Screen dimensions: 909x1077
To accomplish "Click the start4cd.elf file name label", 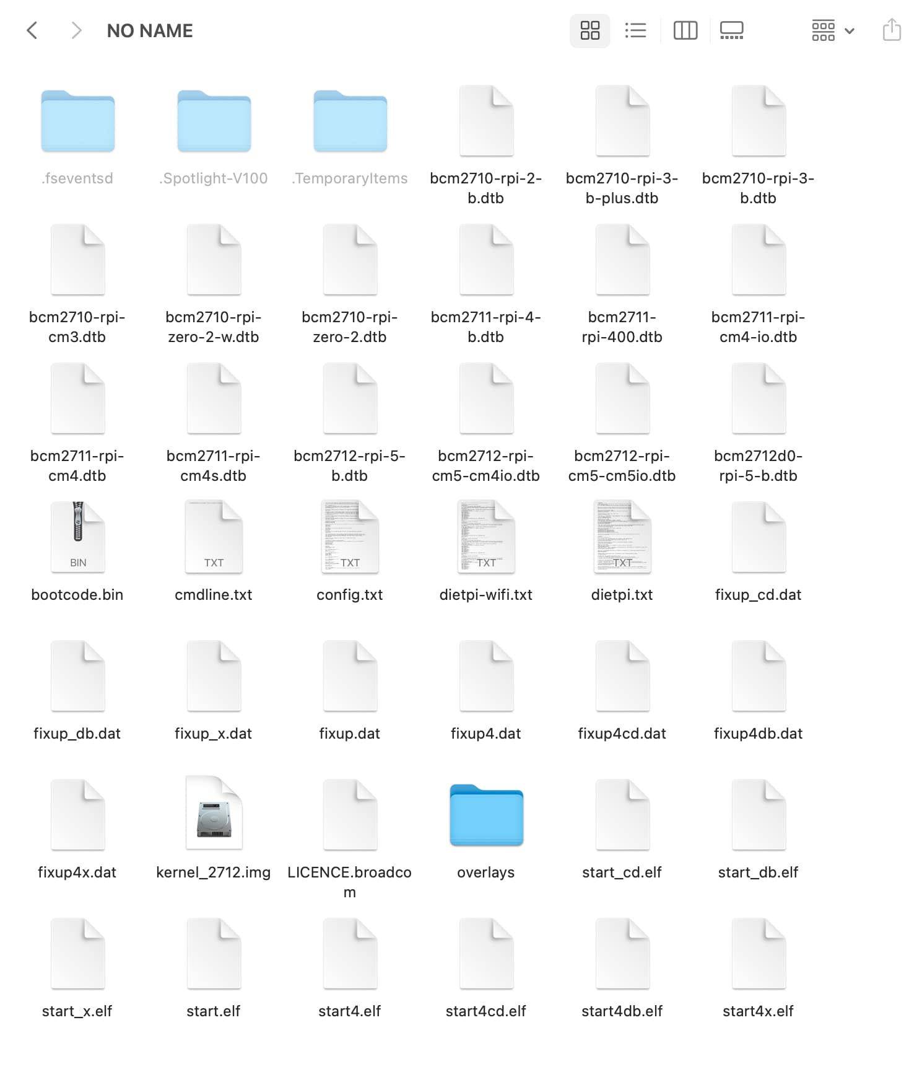I will click(x=486, y=1011).
